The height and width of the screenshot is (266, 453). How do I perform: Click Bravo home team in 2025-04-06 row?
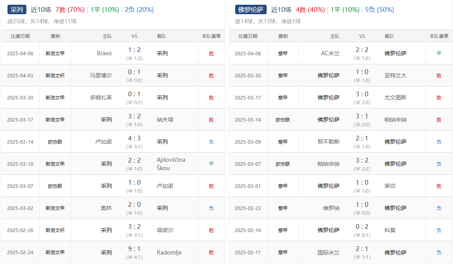point(104,53)
